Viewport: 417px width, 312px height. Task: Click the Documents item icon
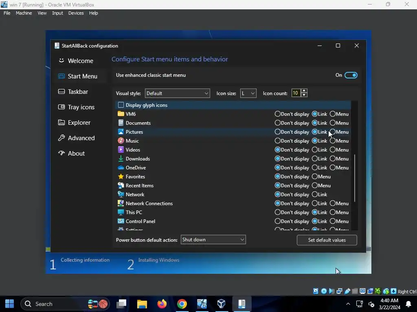[x=121, y=123]
